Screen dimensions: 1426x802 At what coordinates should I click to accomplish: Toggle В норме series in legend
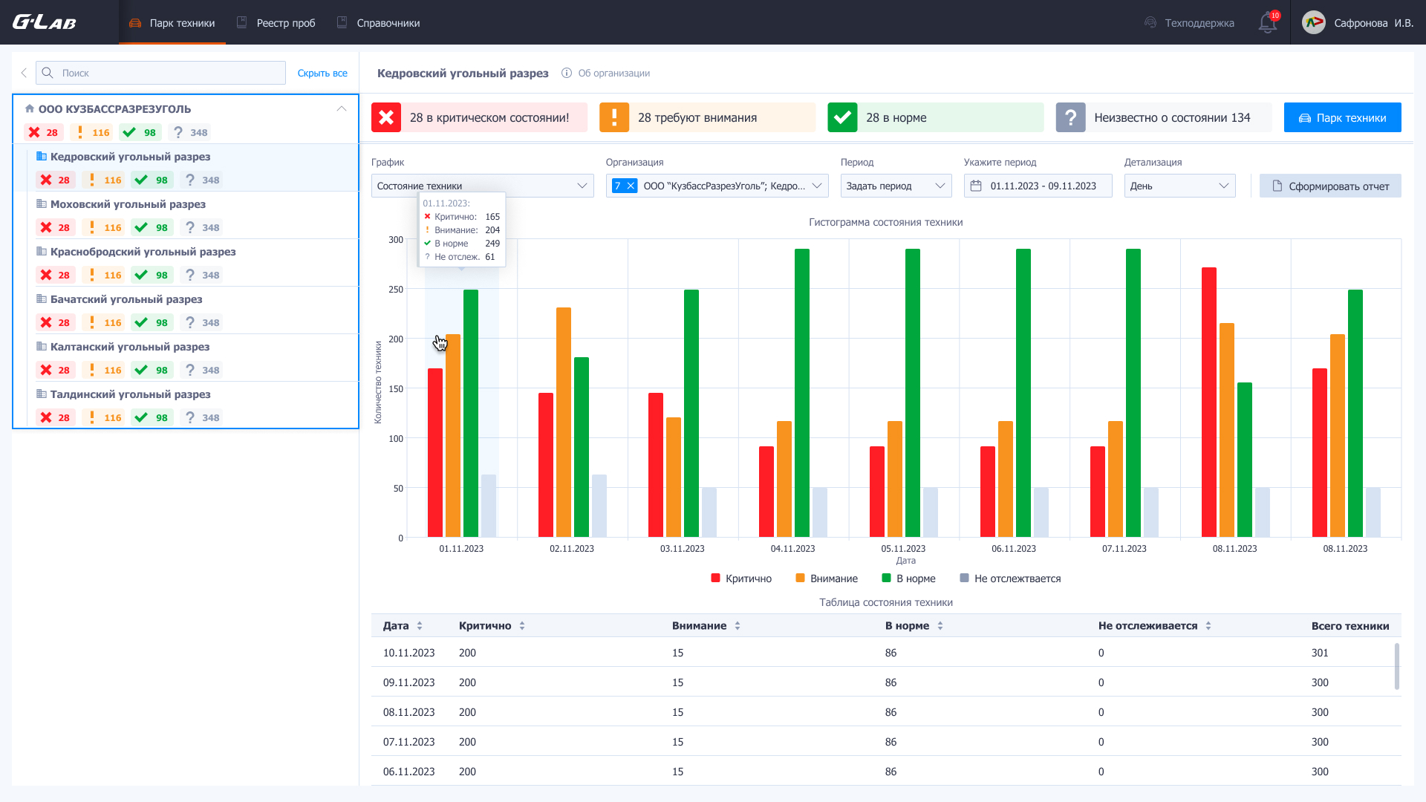(x=908, y=578)
